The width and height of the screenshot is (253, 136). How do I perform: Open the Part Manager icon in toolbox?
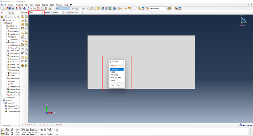point(26,17)
